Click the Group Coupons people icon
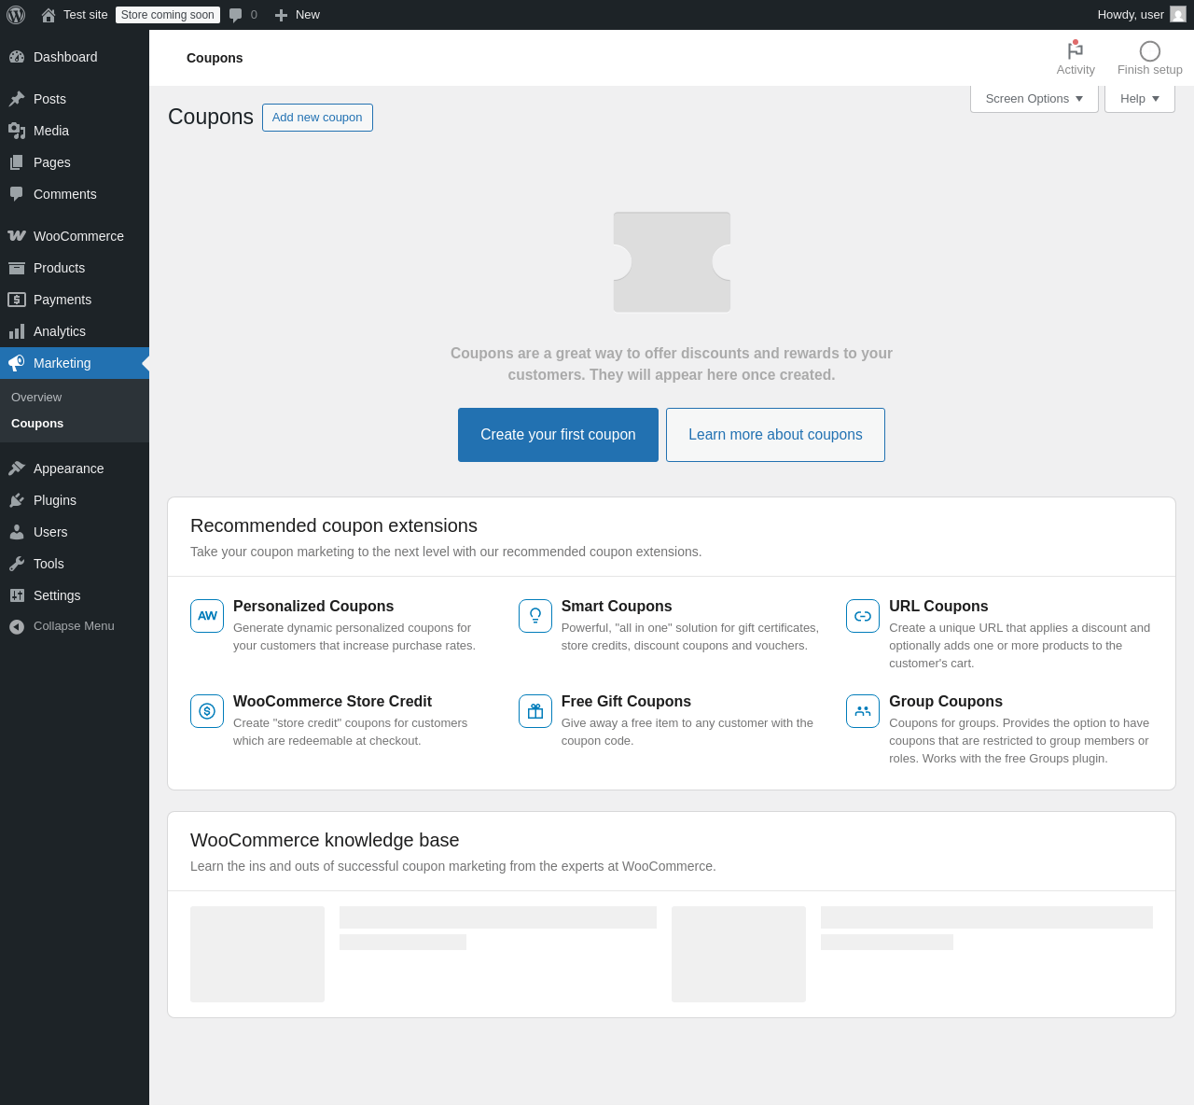Image resolution: width=1194 pixels, height=1105 pixels. pos(863,711)
